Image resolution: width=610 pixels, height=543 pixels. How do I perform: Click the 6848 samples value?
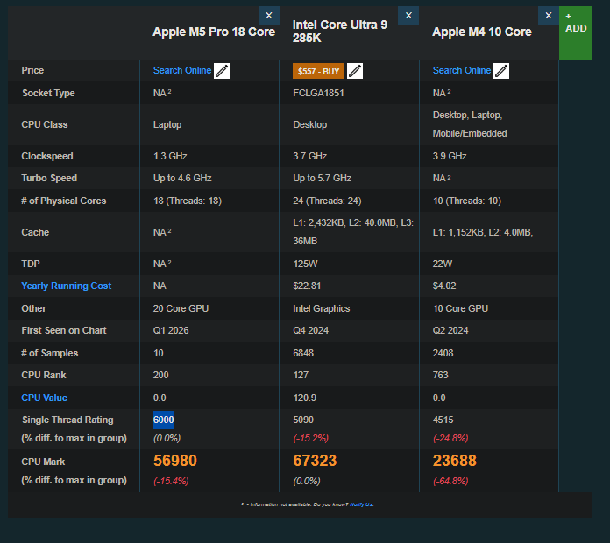[303, 353]
